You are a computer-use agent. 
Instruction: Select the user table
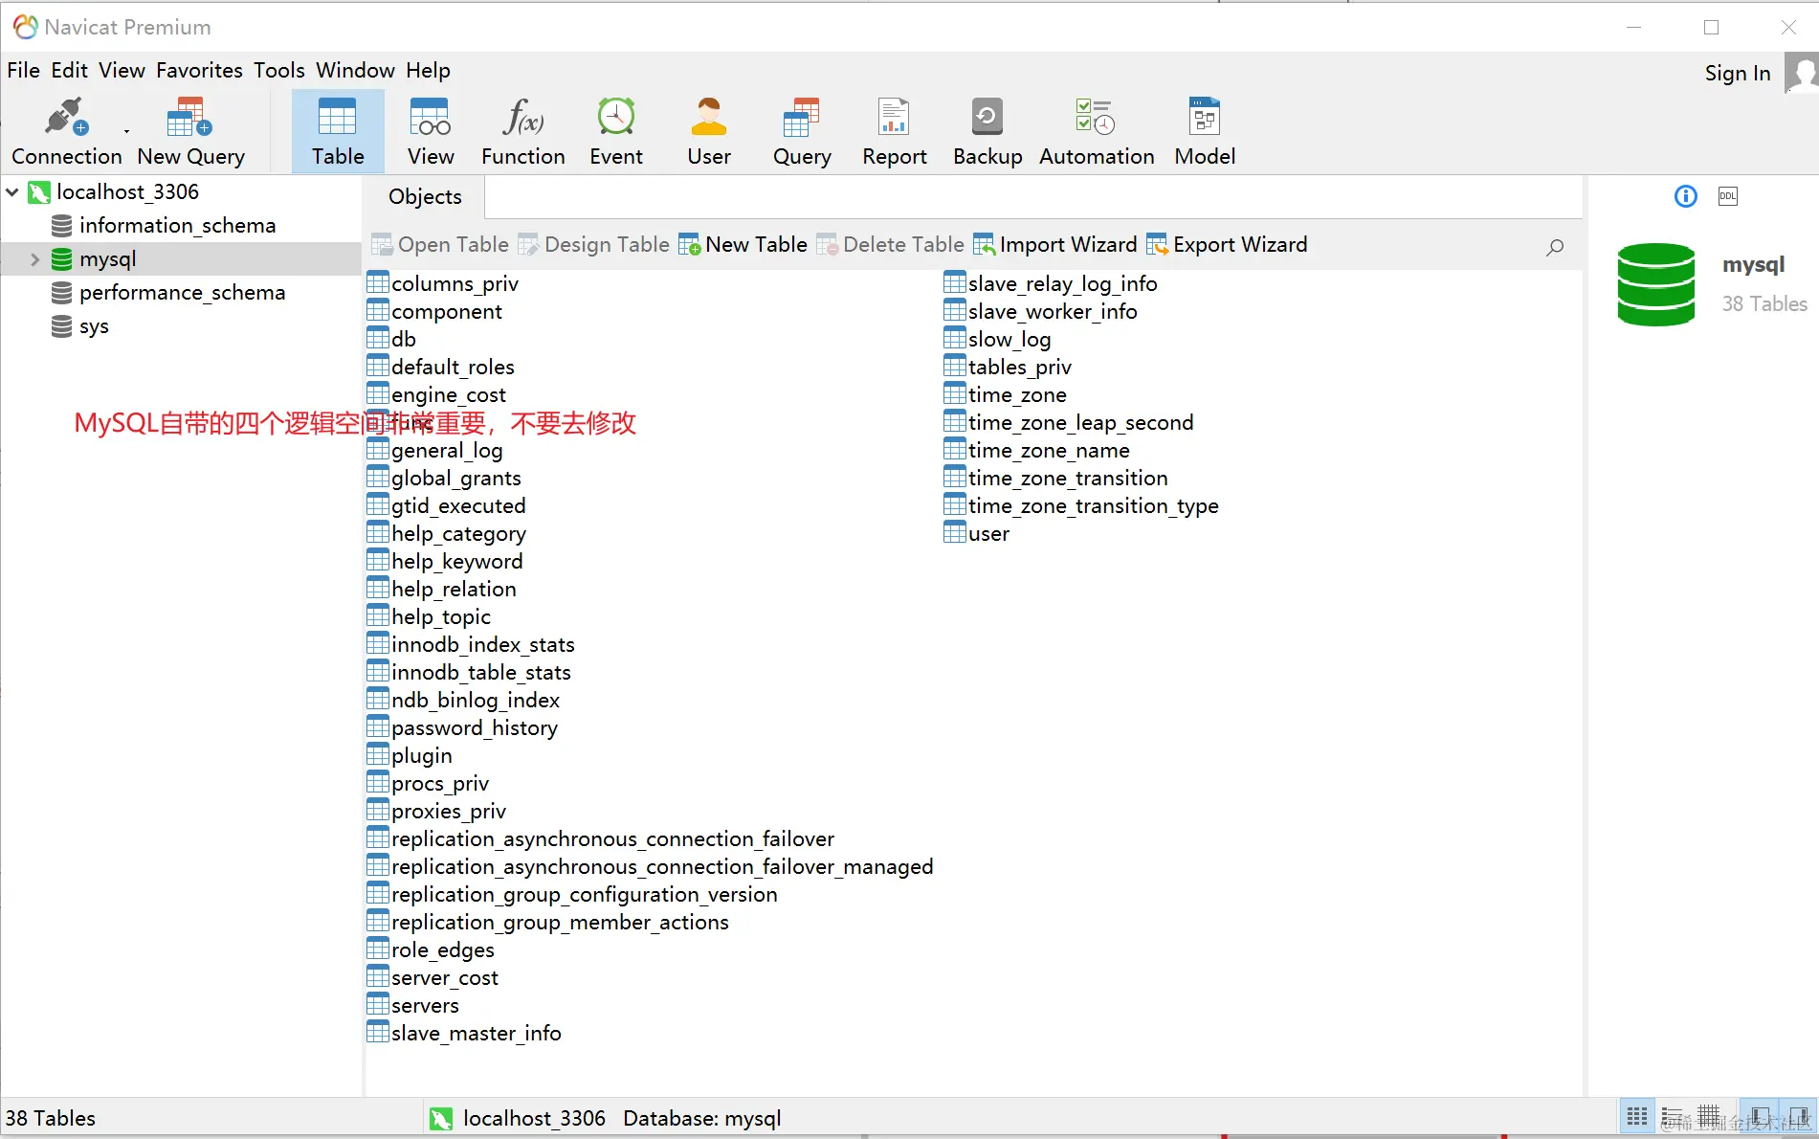click(977, 533)
